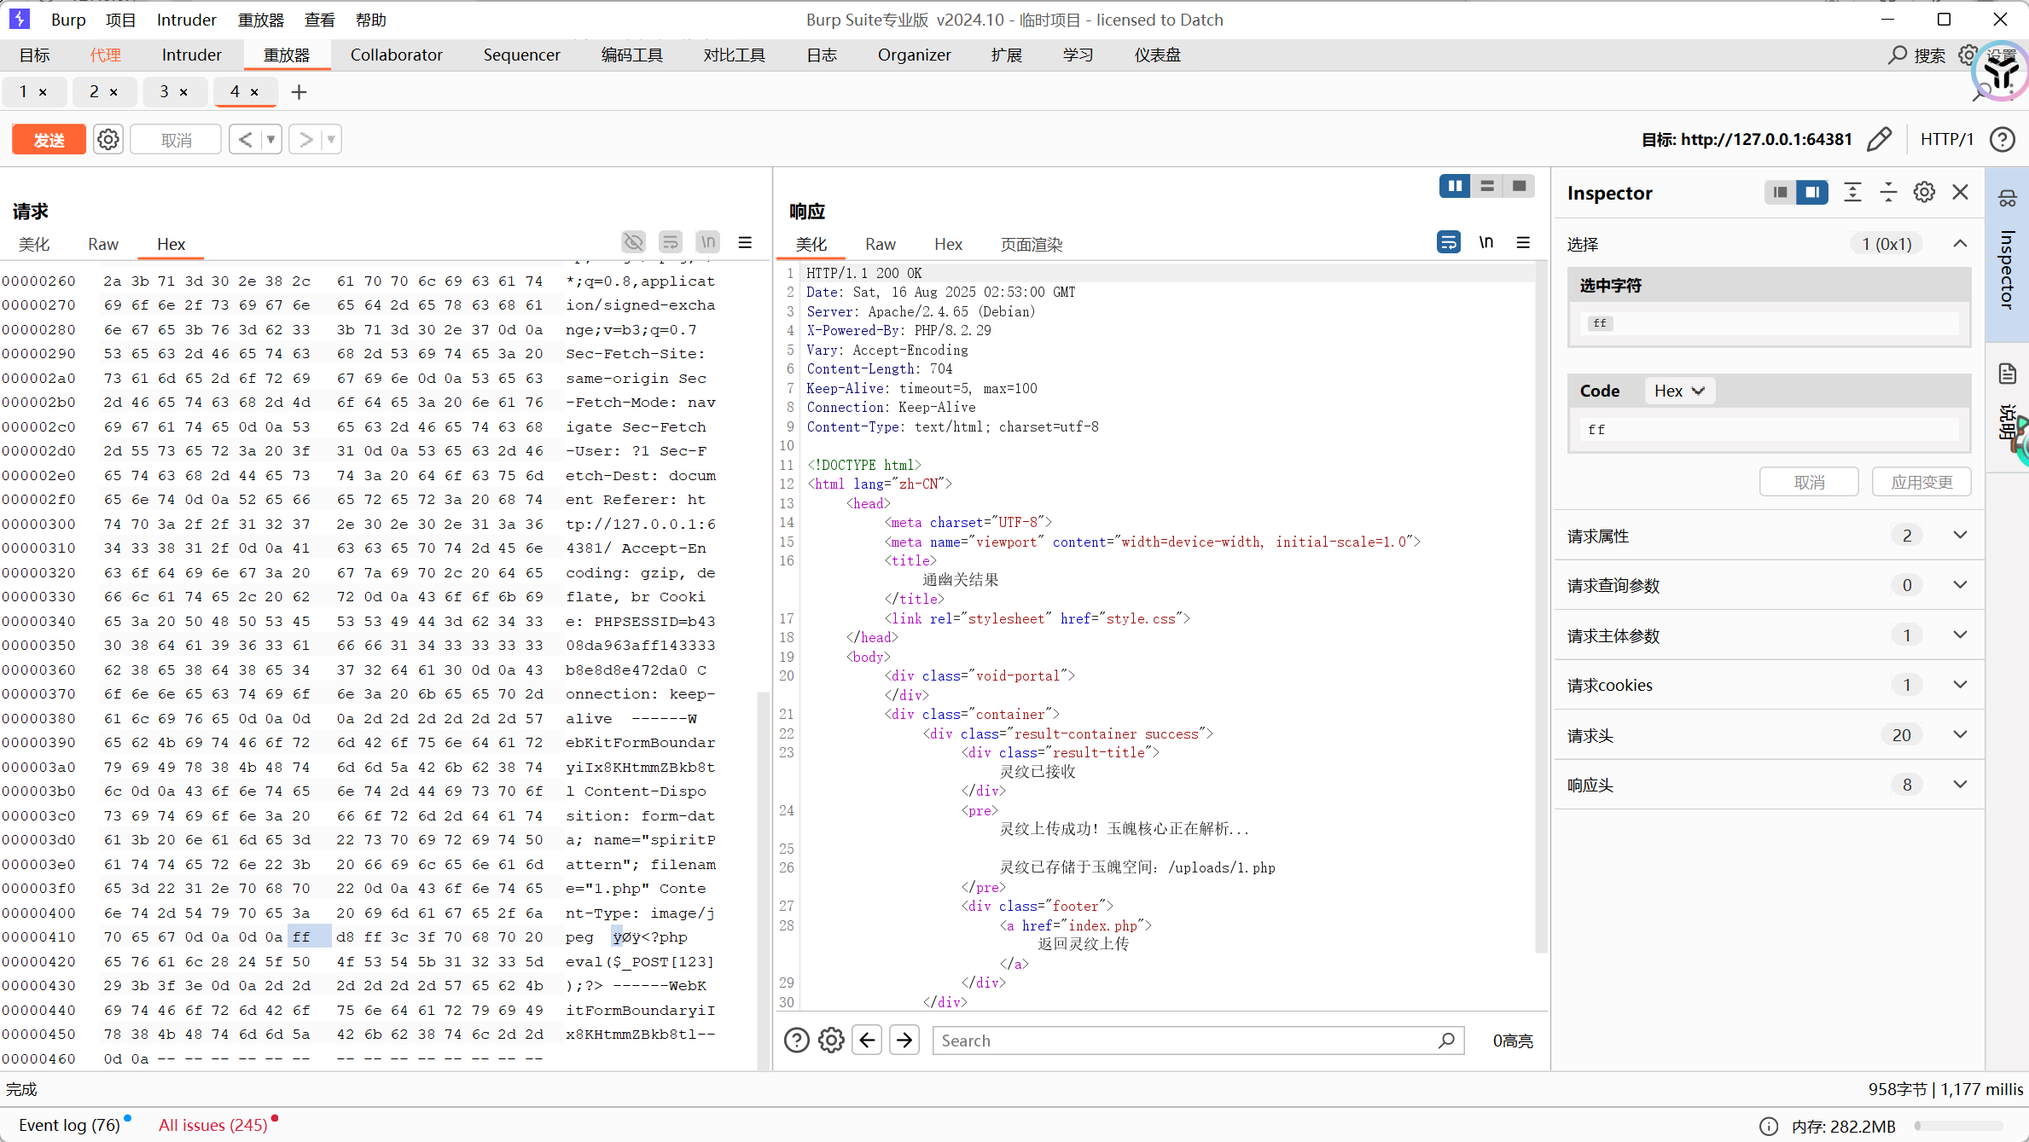Open the request settings gear next to 发送
The height and width of the screenshot is (1142, 2029).
108,139
